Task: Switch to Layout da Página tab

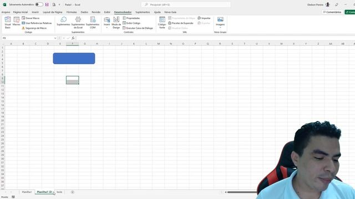Action: pyautogui.click(x=53, y=12)
